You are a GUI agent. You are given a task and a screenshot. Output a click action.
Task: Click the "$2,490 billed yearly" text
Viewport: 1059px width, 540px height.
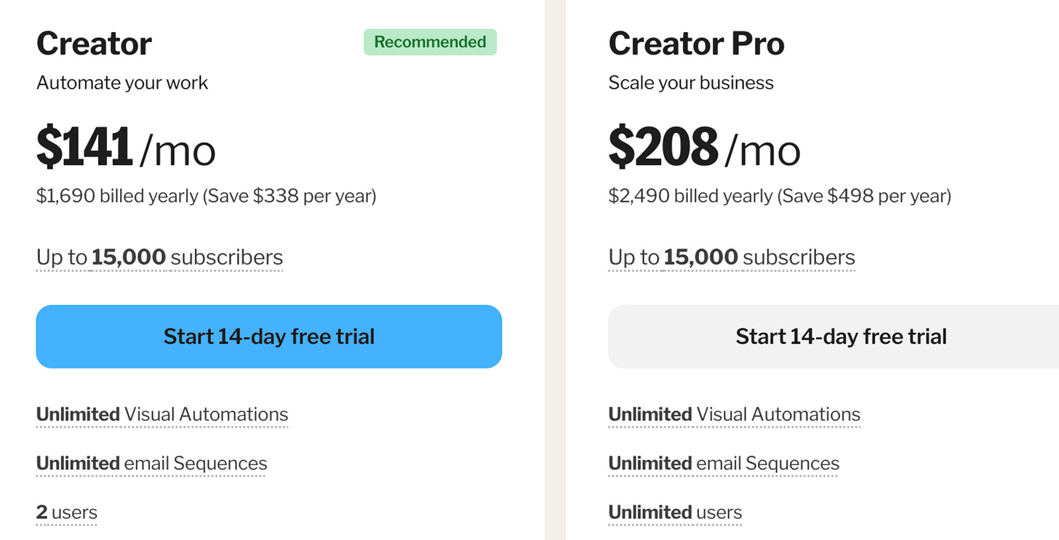[690, 196]
